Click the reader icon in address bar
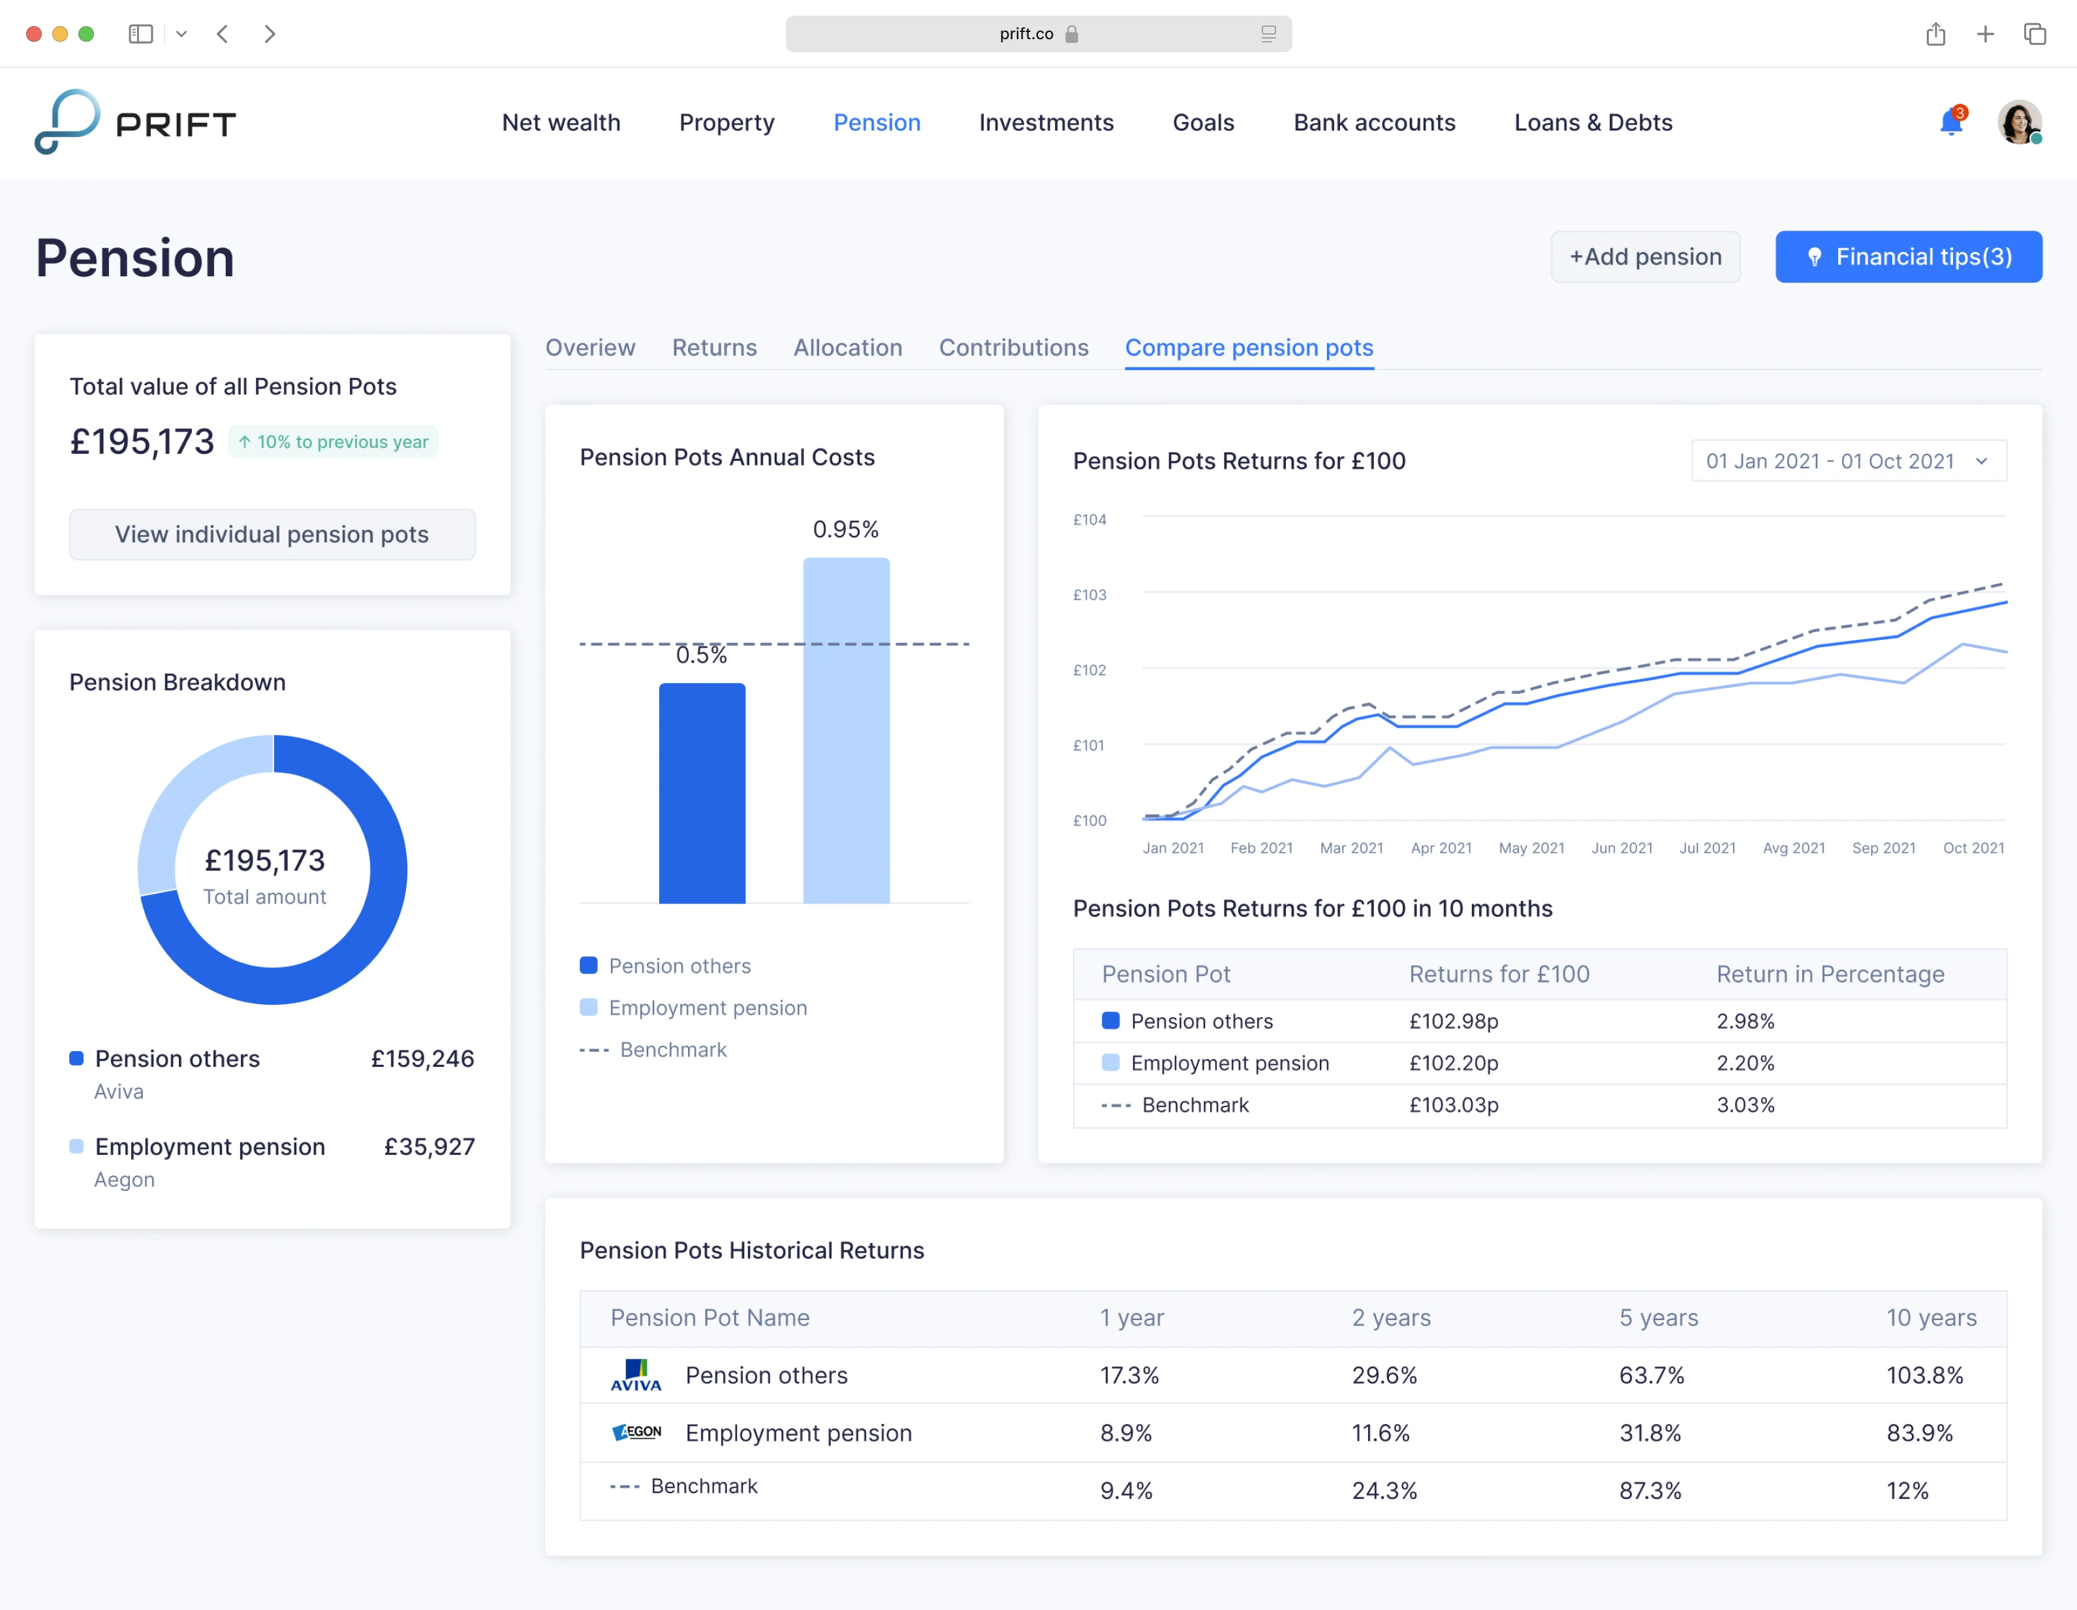 click(x=1268, y=34)
